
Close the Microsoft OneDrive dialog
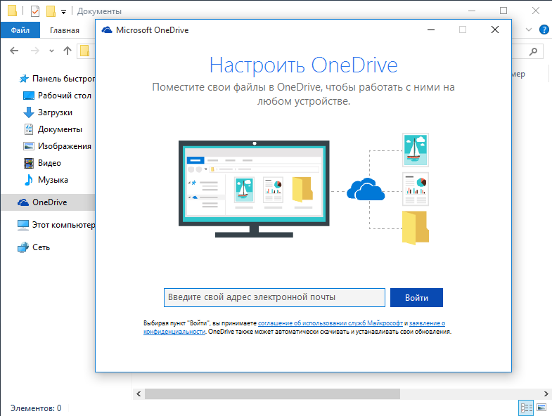click(495, 30)
